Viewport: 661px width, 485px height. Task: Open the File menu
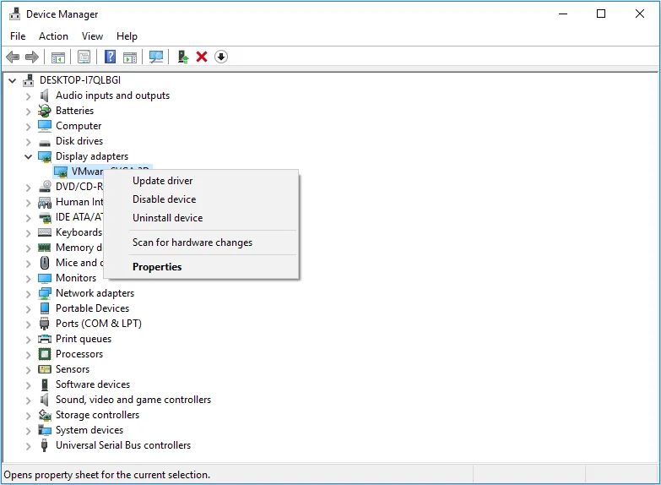(x=18, y=36)
